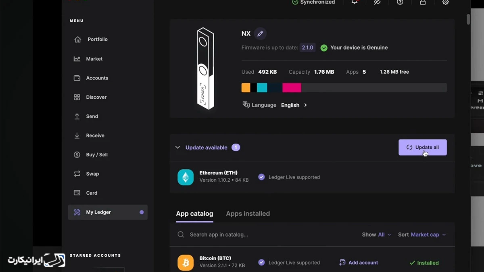Image resolution: width=484 pixels, height=272 pixels.
Task: Click the 1.28 MB free text
Action: (x=394, y=72)
